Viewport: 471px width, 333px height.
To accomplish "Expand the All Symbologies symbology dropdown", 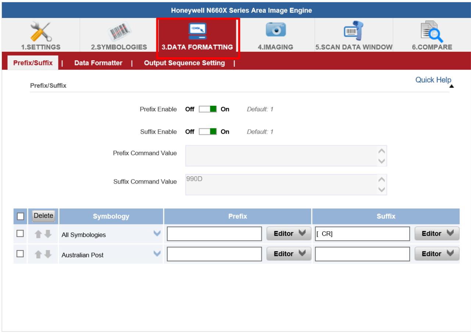I will click(x=157, y=234).
